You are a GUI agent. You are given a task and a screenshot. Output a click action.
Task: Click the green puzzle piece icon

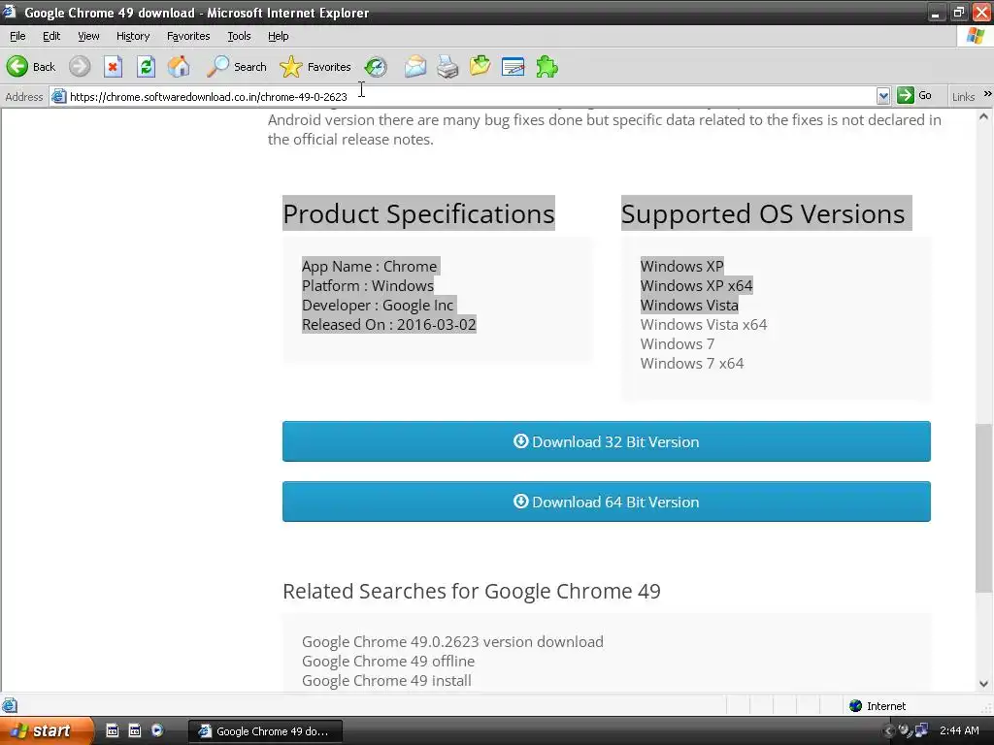(x=547, y=67)
